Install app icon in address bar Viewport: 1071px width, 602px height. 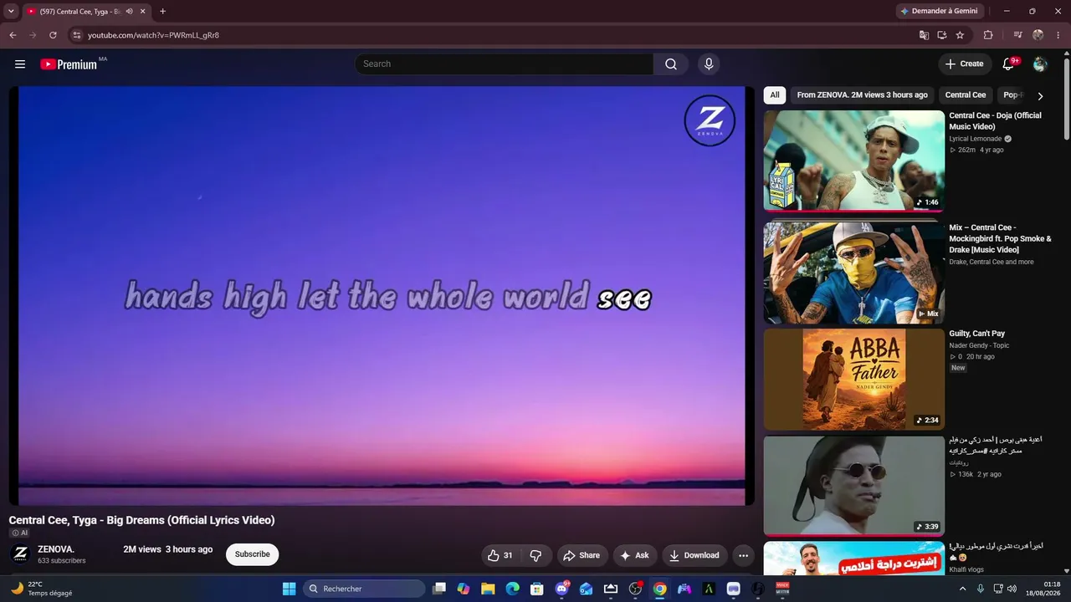pyautogui.click(x=941, y=35)
